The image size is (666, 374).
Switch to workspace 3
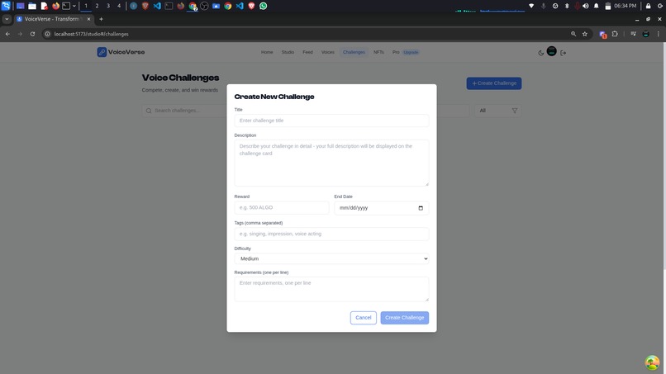click(x=108, y=6)
